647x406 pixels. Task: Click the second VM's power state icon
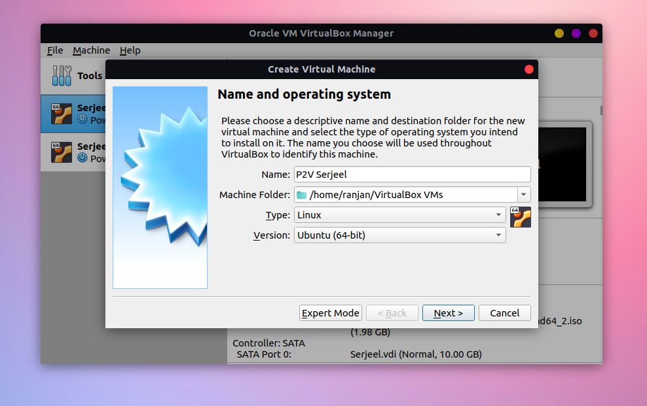coord(83,158)
